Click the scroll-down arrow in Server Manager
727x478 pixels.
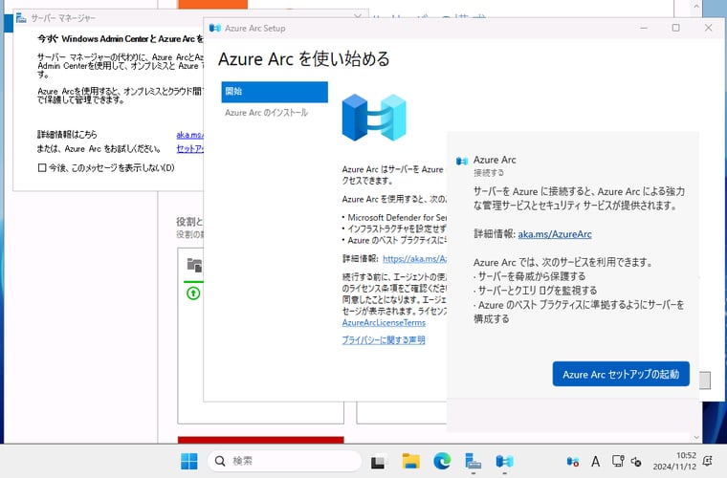tap(696, 437)
